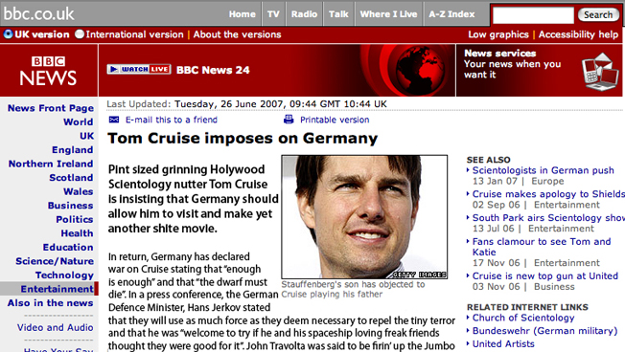This screenshot has width=625, height=352.
Task: Open the Science/Nature section
Action: (55, 261)
